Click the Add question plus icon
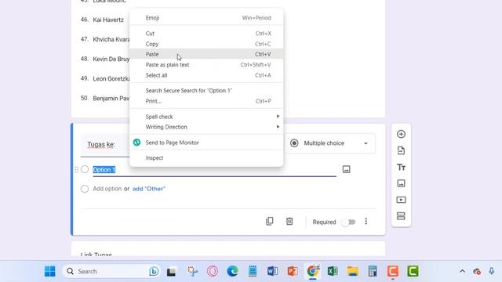The image size is (502, 282). point(401,134)
